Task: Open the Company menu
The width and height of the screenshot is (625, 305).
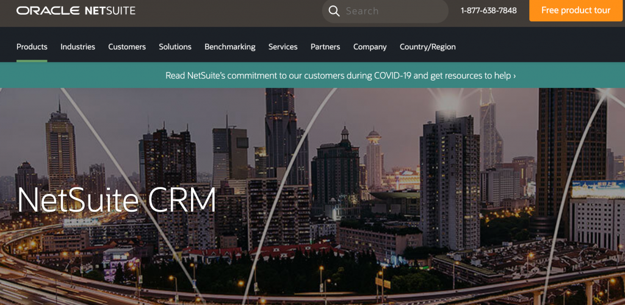Action: (370, 46)
